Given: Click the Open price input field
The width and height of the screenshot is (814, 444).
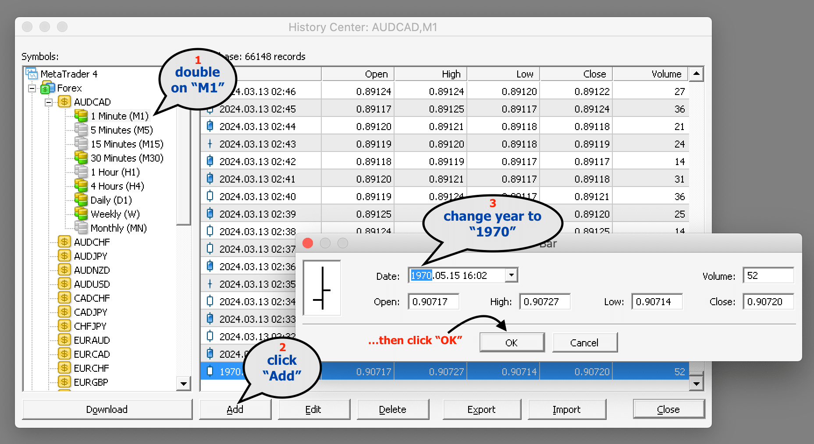Looking at the screenshot, I should click(x=434, y=302).
